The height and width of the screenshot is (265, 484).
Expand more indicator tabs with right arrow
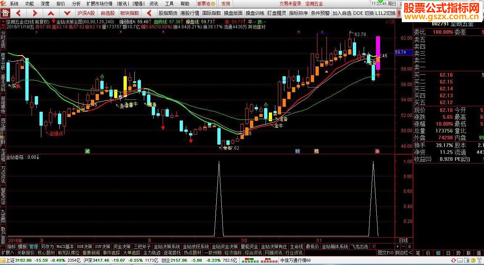[x=374, y=246]
